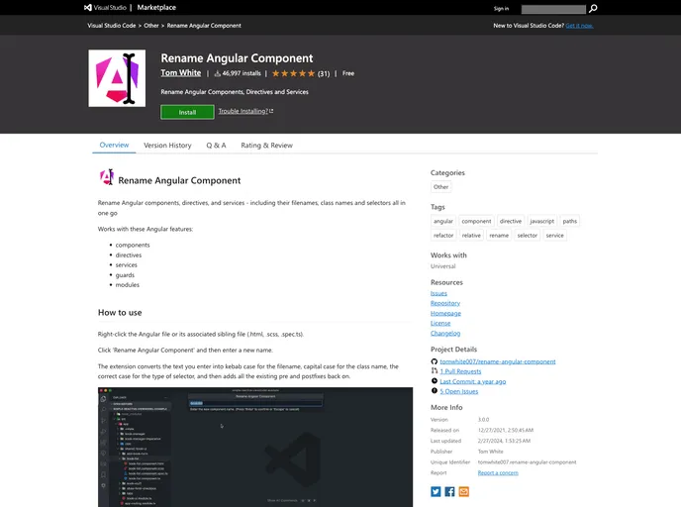Select the directive tag
Viewport: 681px width, 507px height.
[511, 221]
